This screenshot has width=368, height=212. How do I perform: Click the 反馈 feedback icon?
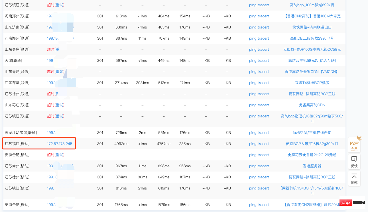pos(354,162)
